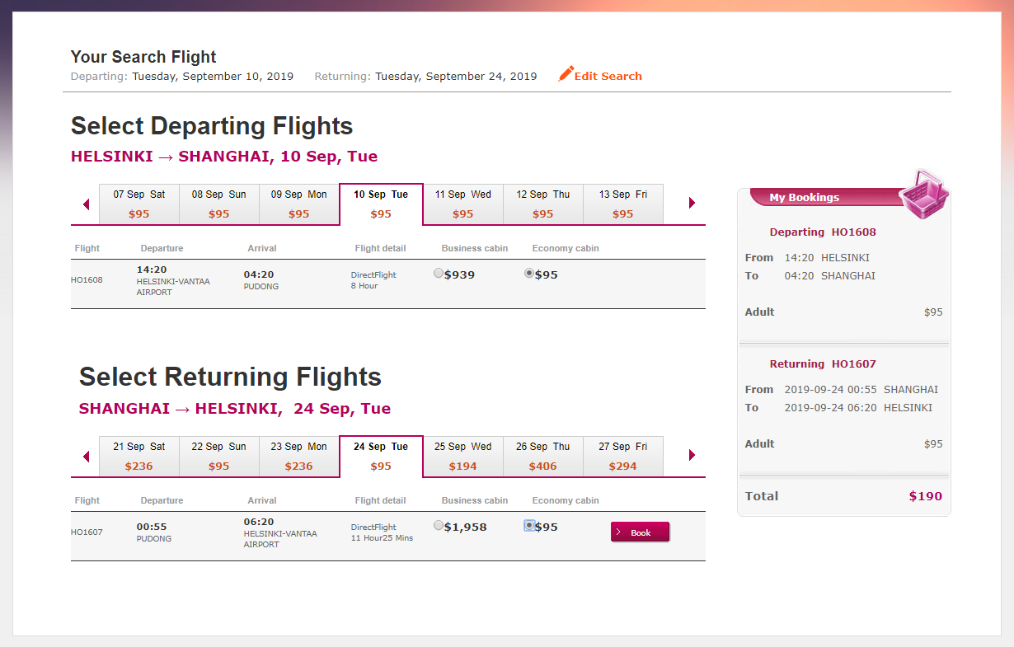Switch return to 21 Sep Sat $236
The width and height of the screenshot is (1014, 647).
coord(139,457)
